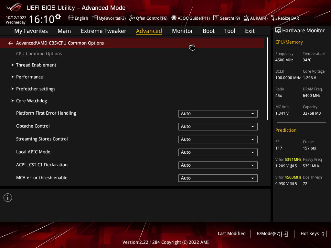
Task: Click the ROG logo
Action: coord(14,7)
